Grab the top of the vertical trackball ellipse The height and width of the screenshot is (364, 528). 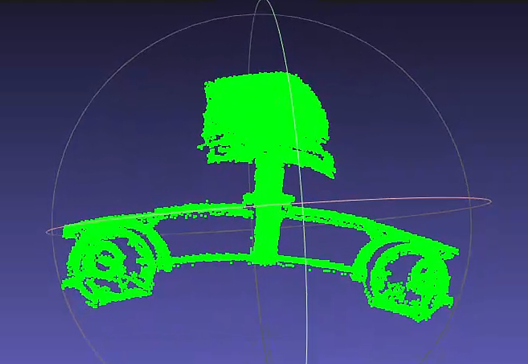265,2
